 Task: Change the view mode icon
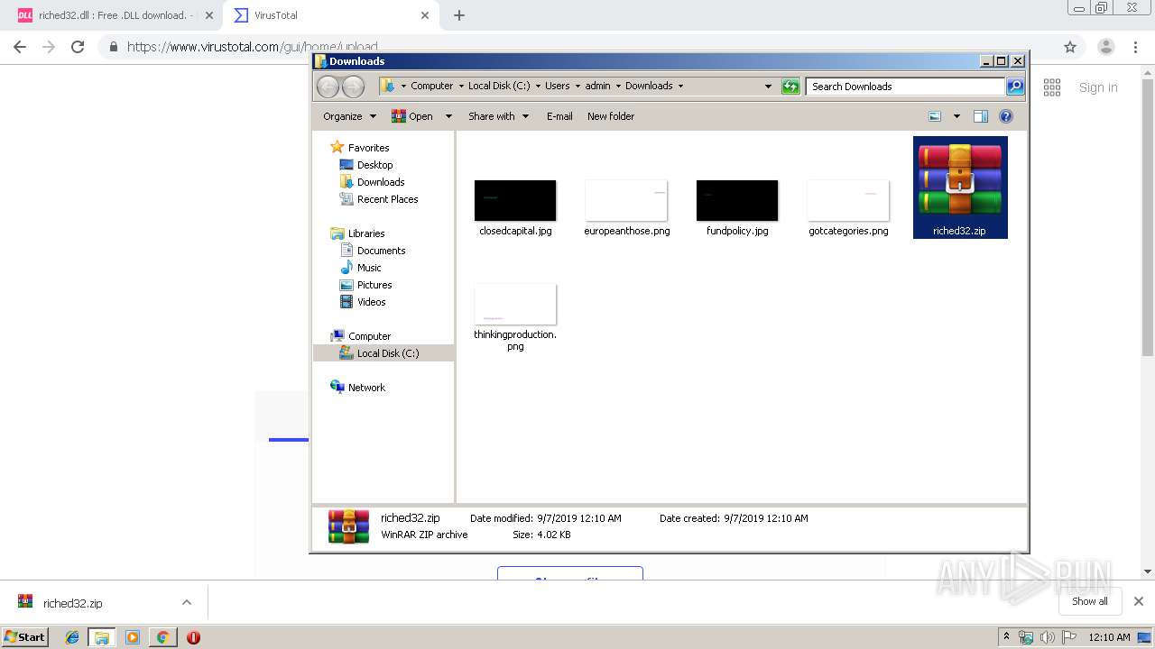tap(935, 116)
